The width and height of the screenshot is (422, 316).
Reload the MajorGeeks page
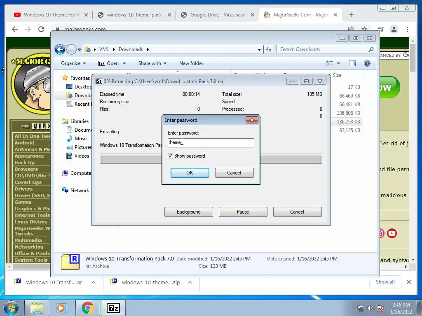tap(41, 29)
